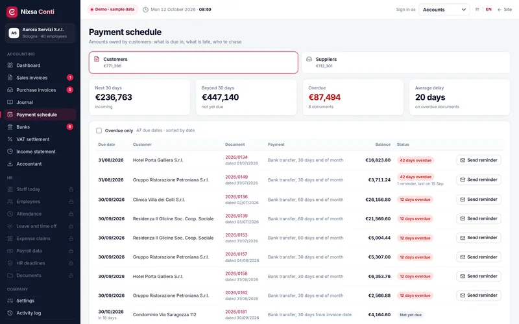Click customer Condominio Via Saragozza 112
Image resolution: width=519 pixels, height=324 pixels.
165,315
